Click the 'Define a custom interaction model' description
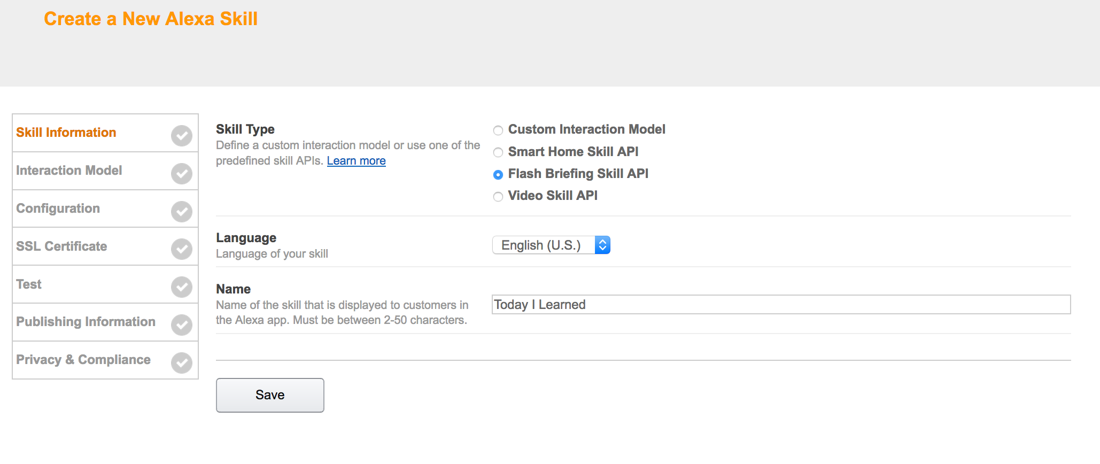Viewport: 1100px width, 464px height. (348, 153)
